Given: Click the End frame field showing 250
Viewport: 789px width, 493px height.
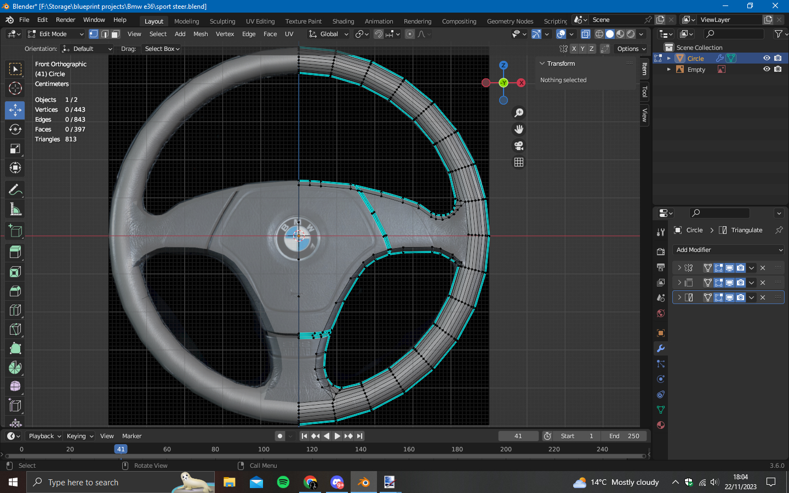Looking at the screenshot, I should click(x=624, y=436).
